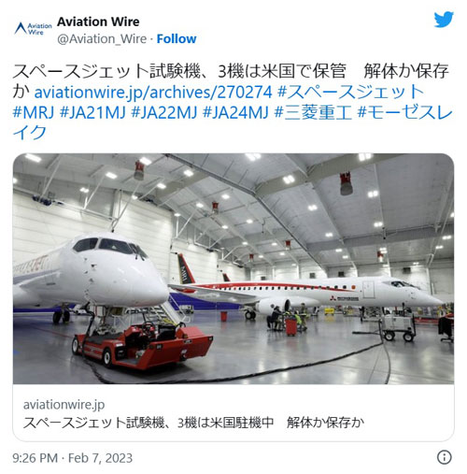This screenshot has width=467, height=474.
Task: Select the #MRJ hashtag
Action: [x=34, y=112]
